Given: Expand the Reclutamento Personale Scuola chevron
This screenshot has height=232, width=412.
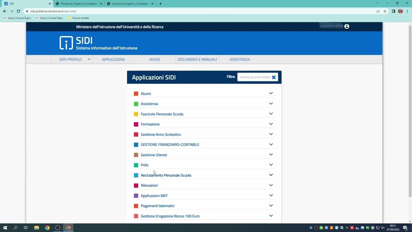Looking at the screenshot, I should 271,175.
